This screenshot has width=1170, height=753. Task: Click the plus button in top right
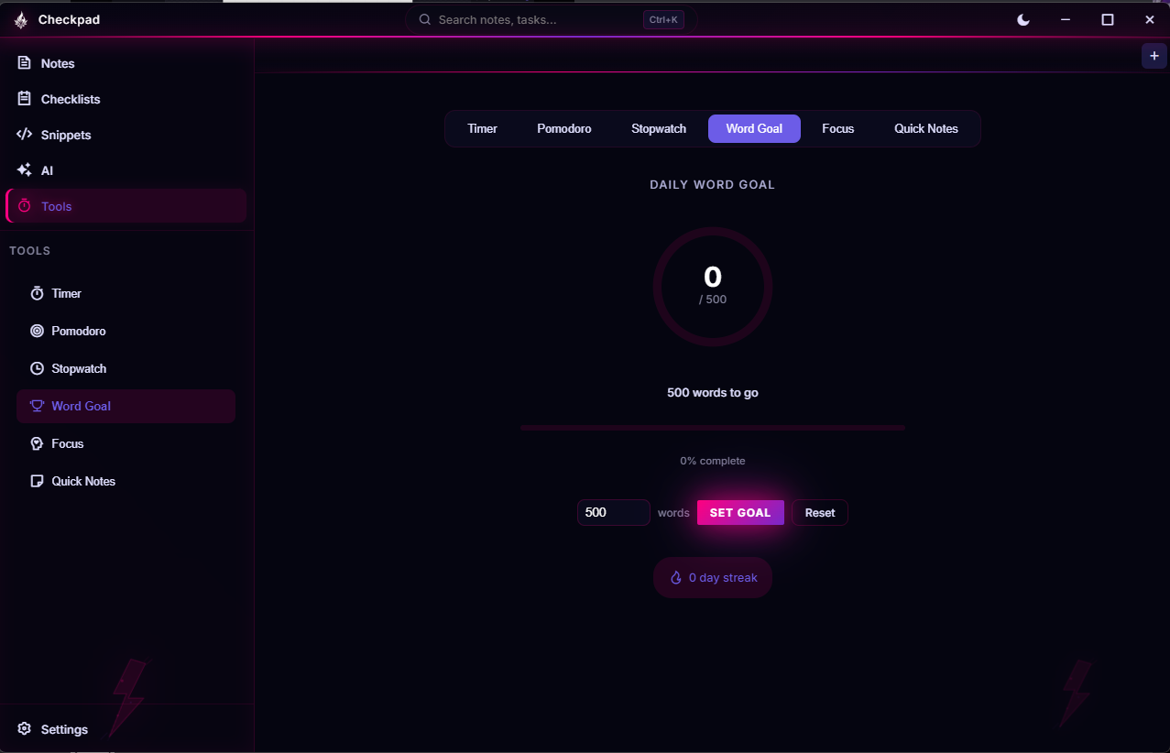coord(1154,56)
